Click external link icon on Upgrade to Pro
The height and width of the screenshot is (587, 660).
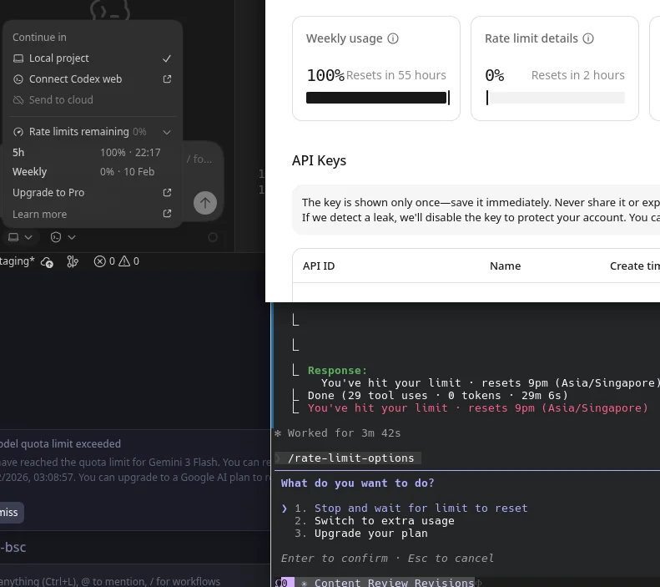click(x=167, y=192)
